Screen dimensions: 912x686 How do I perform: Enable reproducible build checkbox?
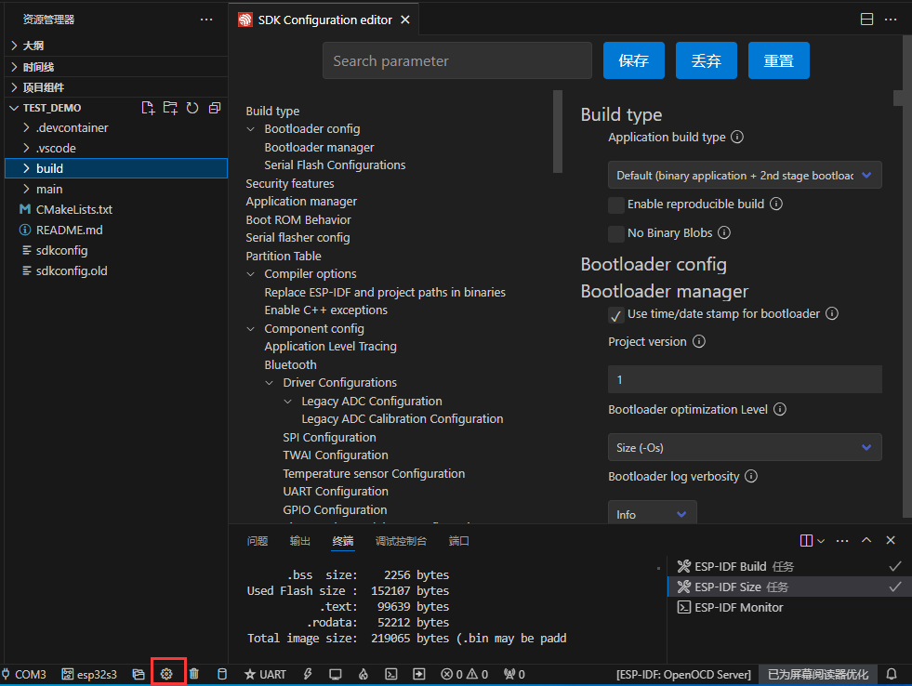click(616, 204)
